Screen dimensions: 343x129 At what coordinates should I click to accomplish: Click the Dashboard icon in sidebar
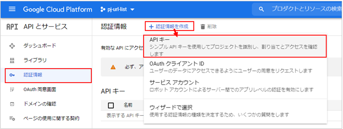(12, 46)
